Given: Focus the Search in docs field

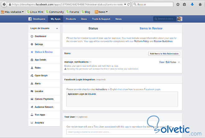Looking at the screenshot, I should (x=164, y=19).
